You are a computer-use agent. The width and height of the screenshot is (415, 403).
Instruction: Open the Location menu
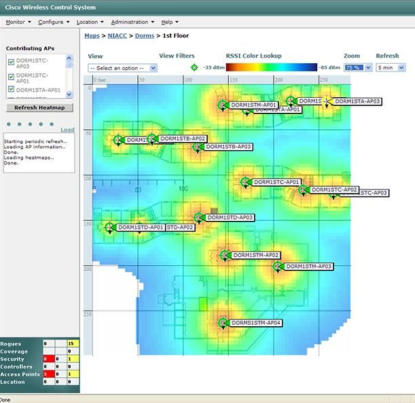[90, 22]
